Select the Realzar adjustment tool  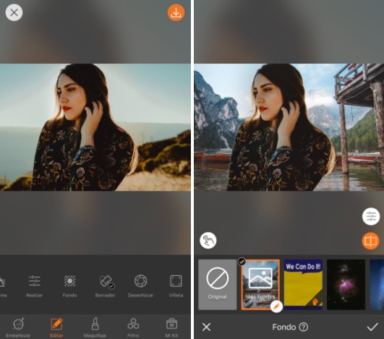tap(34, 286)
